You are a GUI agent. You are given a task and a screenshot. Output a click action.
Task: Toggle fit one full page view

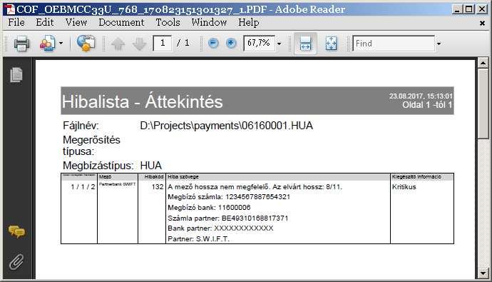point(331,44)
